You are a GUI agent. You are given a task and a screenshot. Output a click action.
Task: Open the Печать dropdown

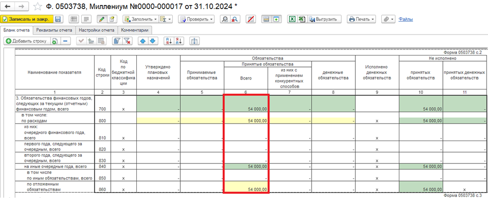point(362,19)
